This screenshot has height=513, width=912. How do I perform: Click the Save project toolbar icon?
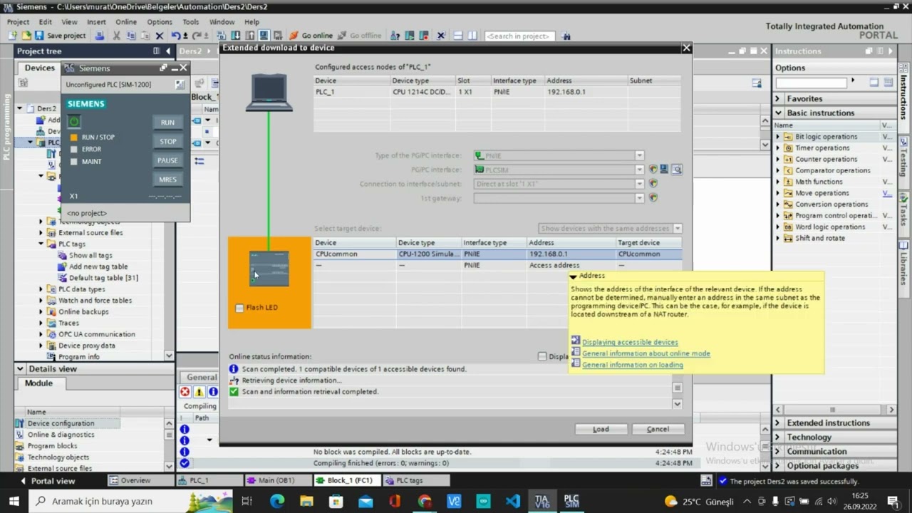click(39, 36)
